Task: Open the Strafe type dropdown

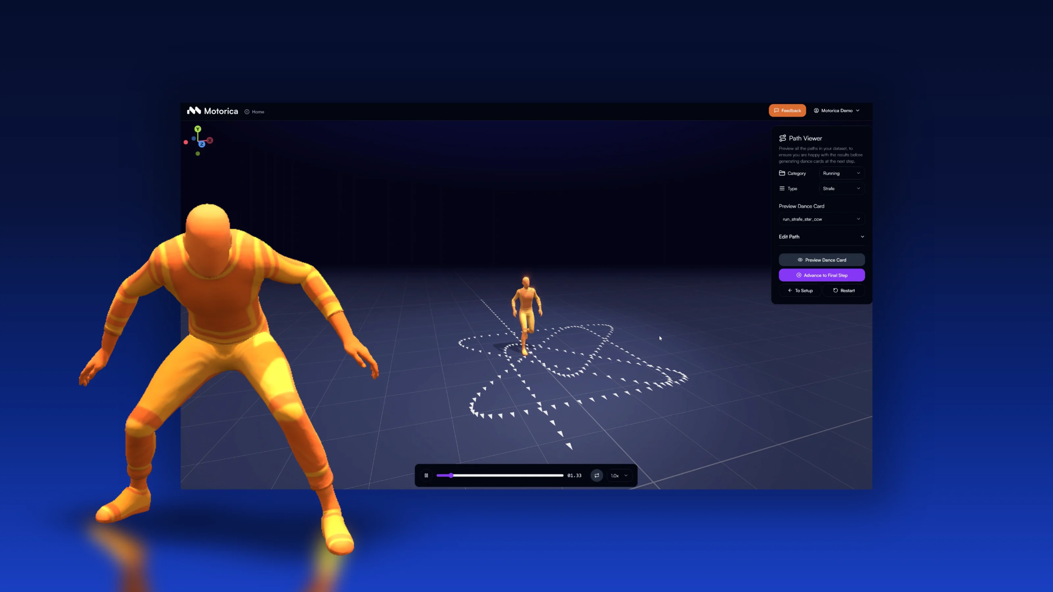Action: point(841,188)
